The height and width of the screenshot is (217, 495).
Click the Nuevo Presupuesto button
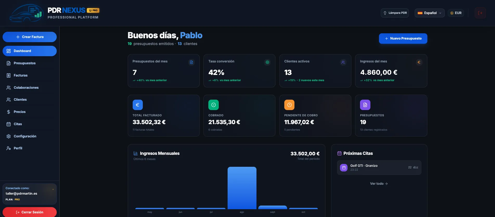tap(403, 39)
